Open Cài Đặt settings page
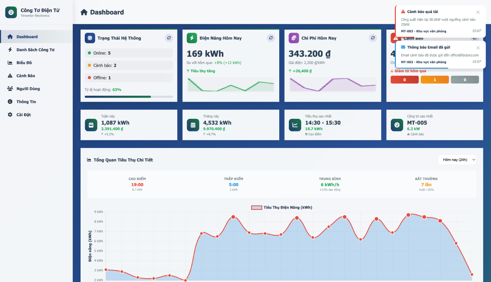The image size is (491, 282). pyautogui.click(x=23, y=115)
